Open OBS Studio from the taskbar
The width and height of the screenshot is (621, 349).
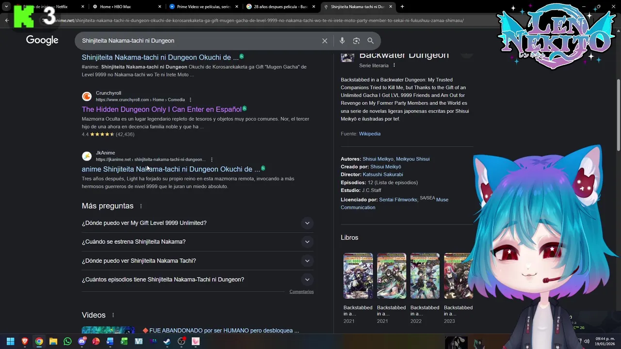click(x=181, y=341)
